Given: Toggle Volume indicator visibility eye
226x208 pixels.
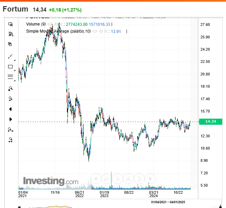Looking at the screenshot, I should coord(50,24).
